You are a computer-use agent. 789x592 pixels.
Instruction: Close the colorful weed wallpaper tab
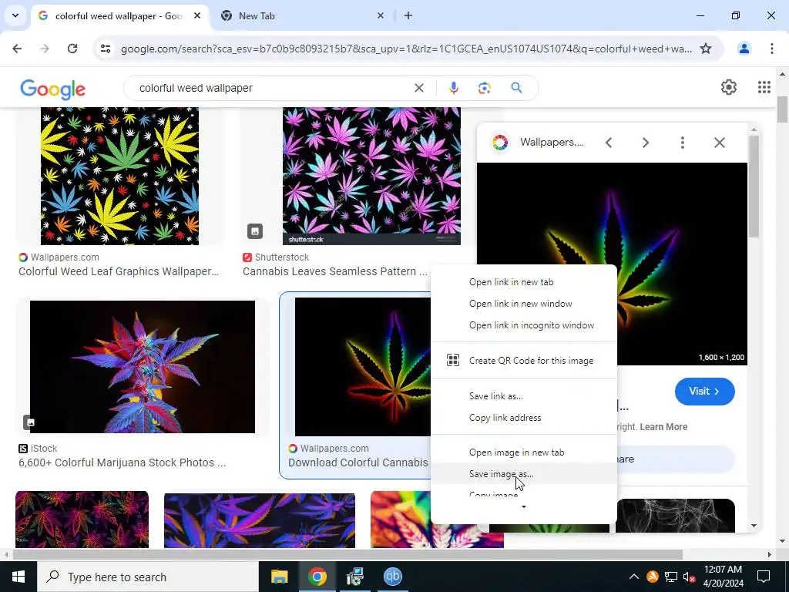[x=197, y=15]
